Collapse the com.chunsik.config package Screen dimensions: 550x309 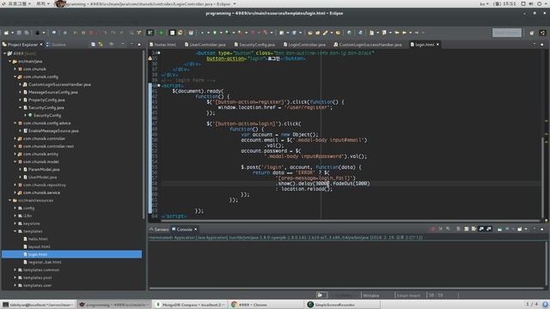15,76
